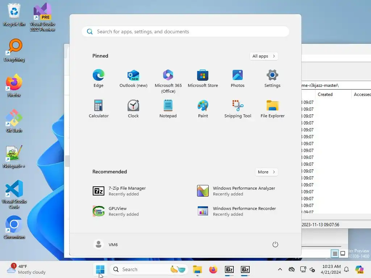Image resolution: width=371 pixels, height=278 pixels.
Task: Select the Git Bash desktop shortcut
Action: (x=14, y=121)
